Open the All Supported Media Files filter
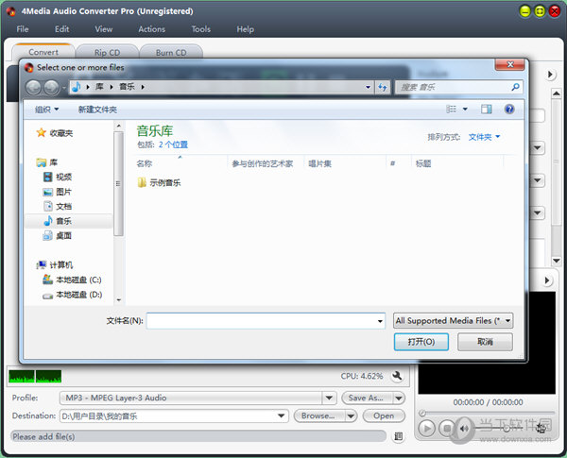Viewport: 567px width, 458px height. tap(453, 321)
